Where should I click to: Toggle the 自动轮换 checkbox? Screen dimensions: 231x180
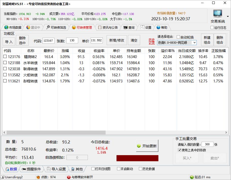[x=178, y=37]
